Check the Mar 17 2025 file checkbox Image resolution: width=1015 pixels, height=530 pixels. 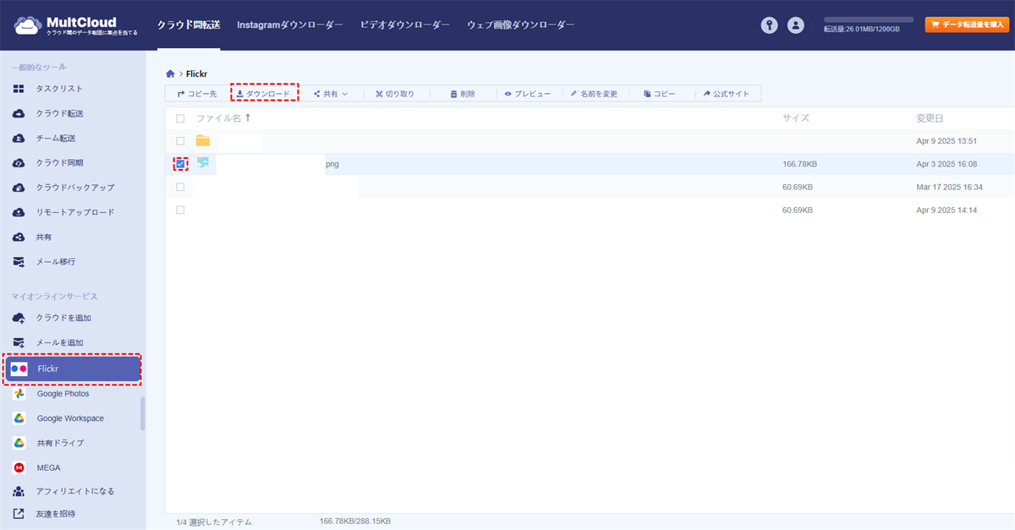(x=180, y=187)
